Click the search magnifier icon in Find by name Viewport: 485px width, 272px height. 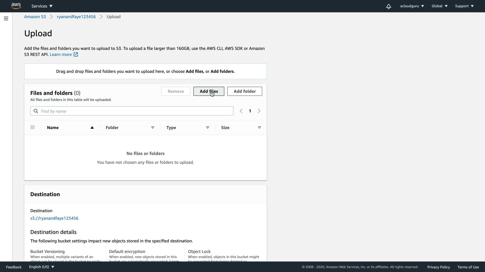(x=36, y=111)
